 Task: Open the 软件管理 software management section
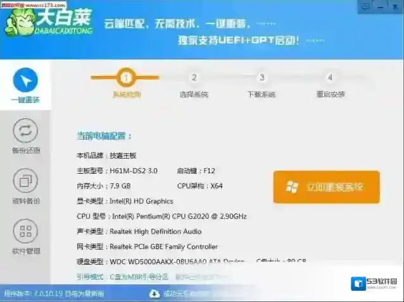(25, 236)
